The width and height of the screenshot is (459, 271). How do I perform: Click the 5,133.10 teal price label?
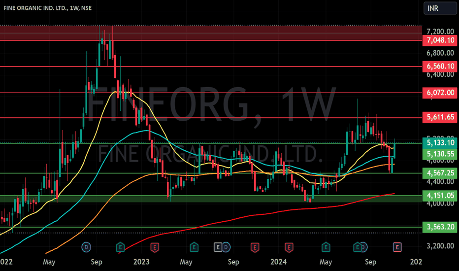click(440, 143)
